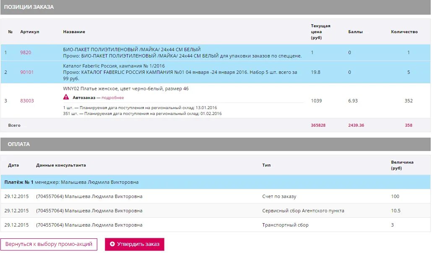The height and width of the screenshot is (253, 432).
Task: Select the Название column header
Action: tap(74, 32)
